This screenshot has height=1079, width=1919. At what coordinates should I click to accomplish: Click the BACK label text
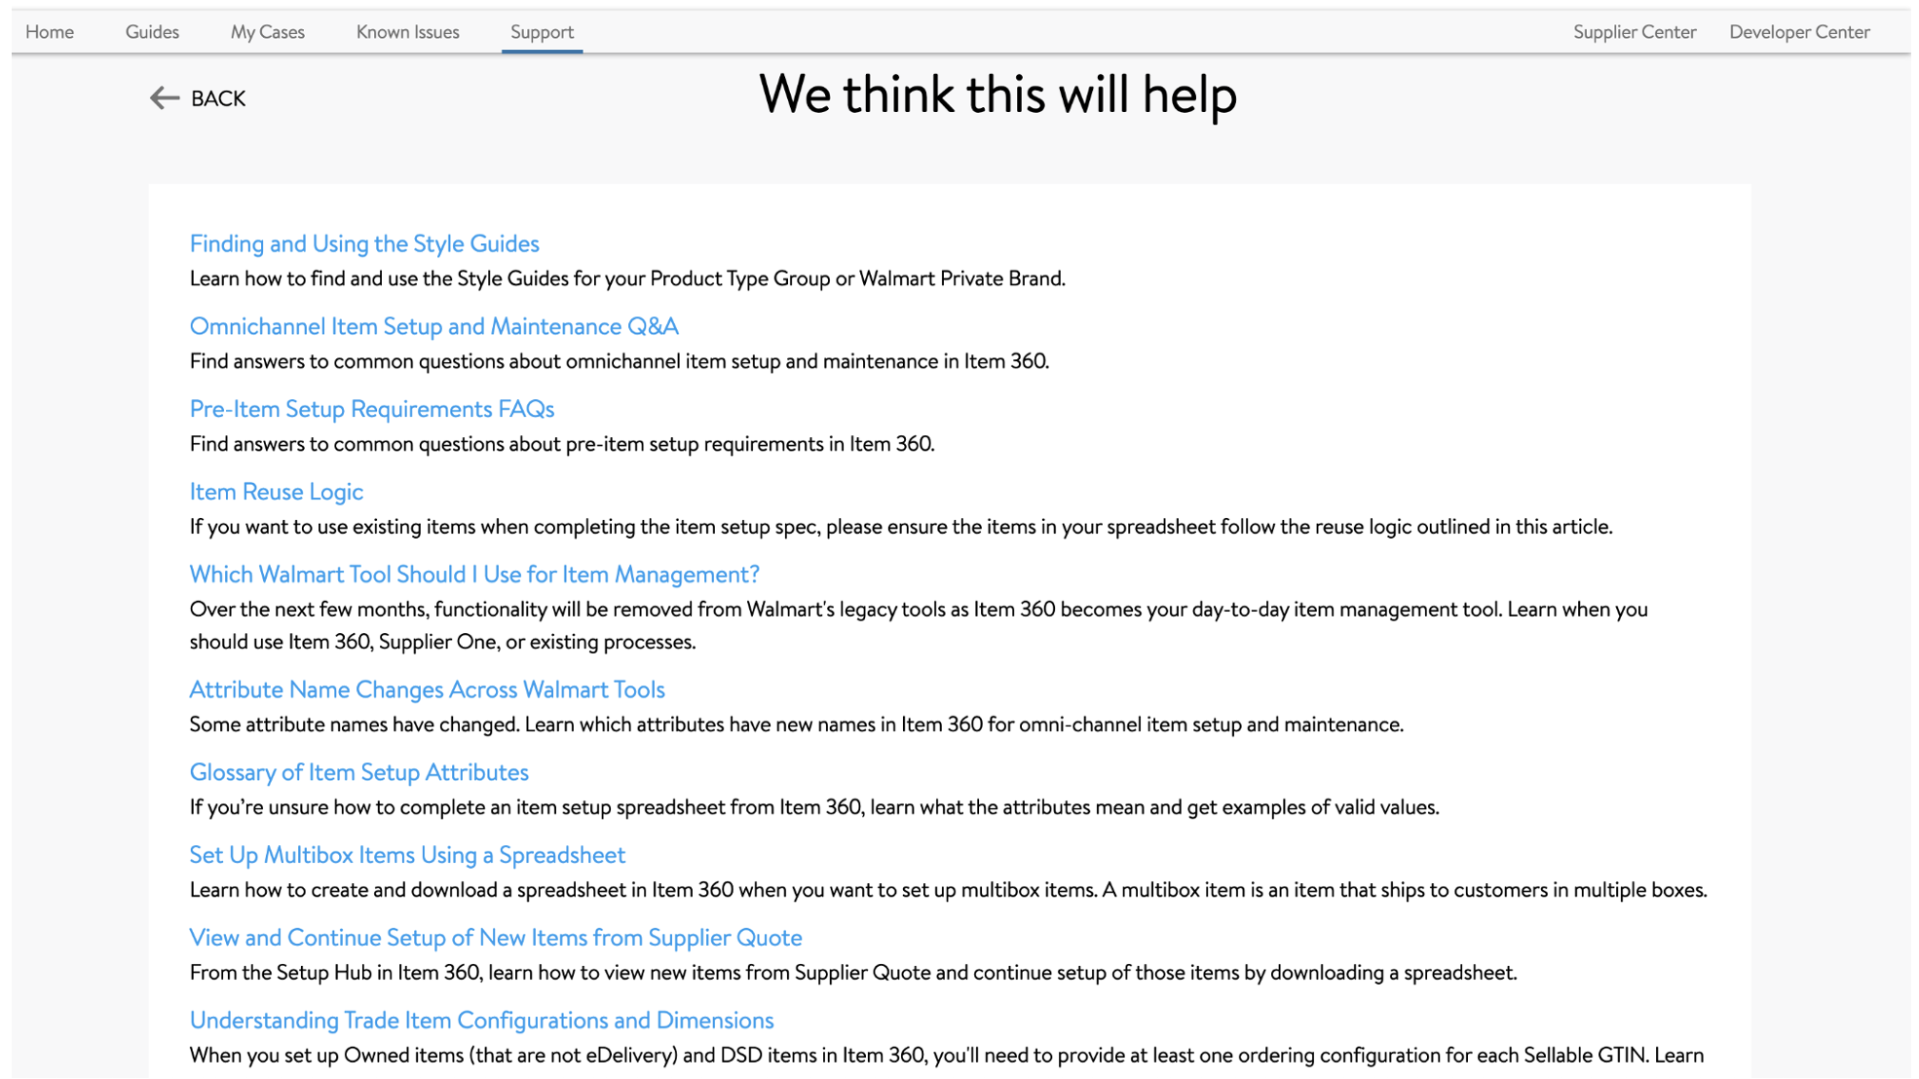point(218,98)
